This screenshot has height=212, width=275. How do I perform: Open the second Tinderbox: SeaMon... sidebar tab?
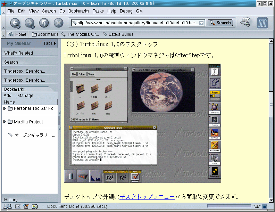click(x=30, y=80)
